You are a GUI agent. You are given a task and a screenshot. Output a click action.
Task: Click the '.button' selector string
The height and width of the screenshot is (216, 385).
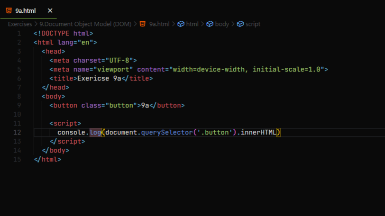coord(215,133)
